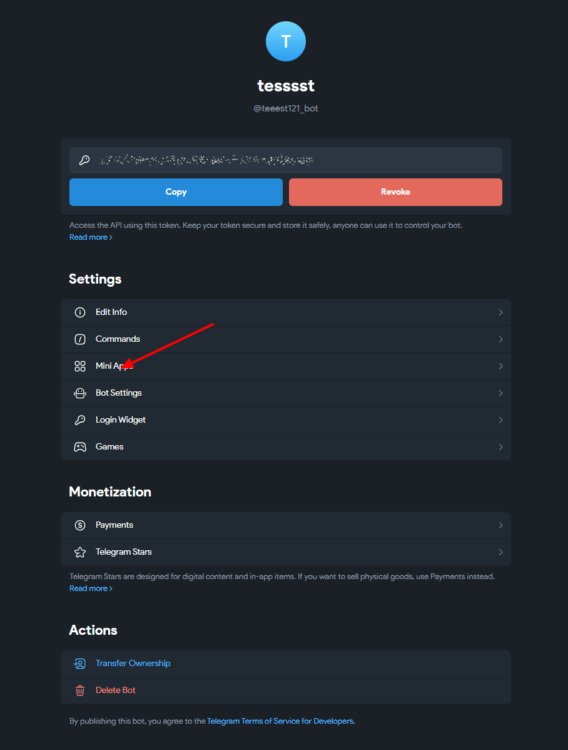
Task: Open the Games setting
Action: tap(285, 447)
